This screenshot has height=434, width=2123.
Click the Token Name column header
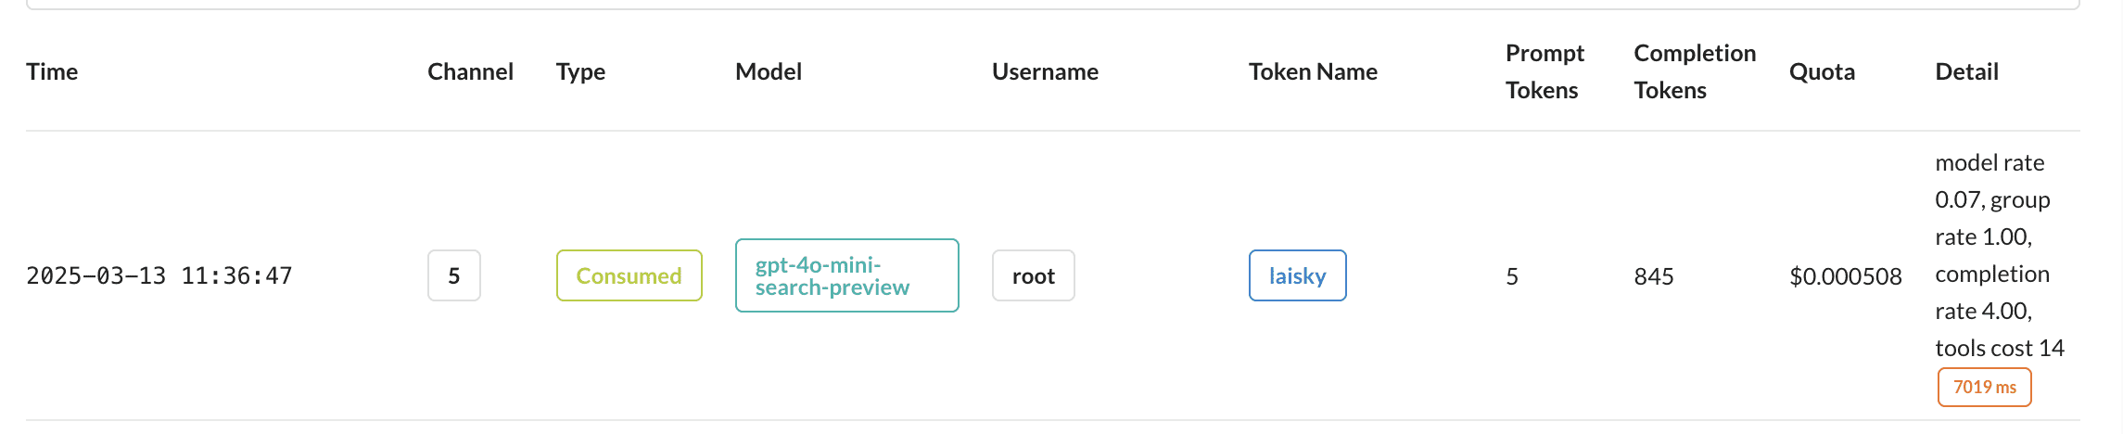click(x=1313, y=71)
